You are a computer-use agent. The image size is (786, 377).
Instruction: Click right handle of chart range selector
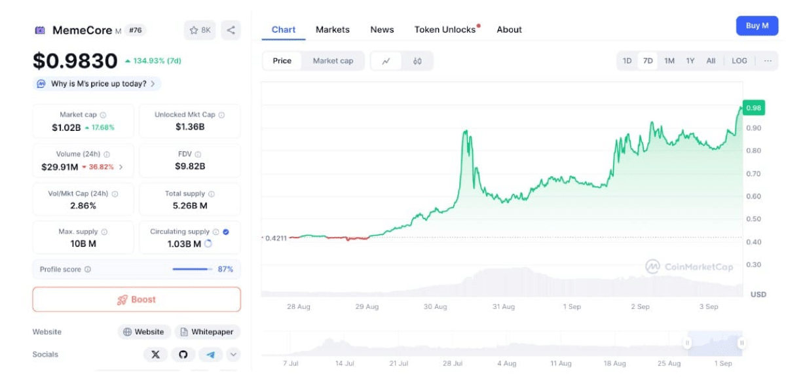(x=741, y=343)
